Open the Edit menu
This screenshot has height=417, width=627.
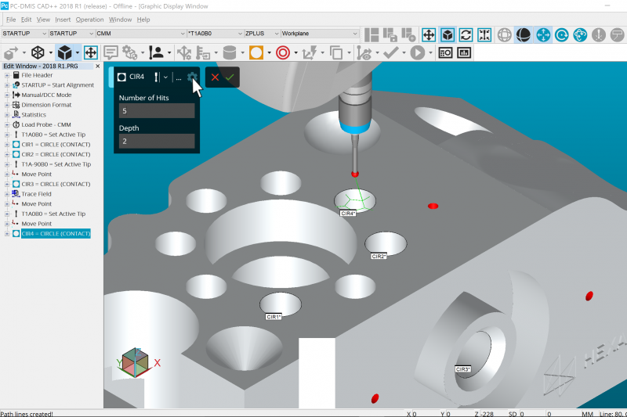[x=26, y=20]
